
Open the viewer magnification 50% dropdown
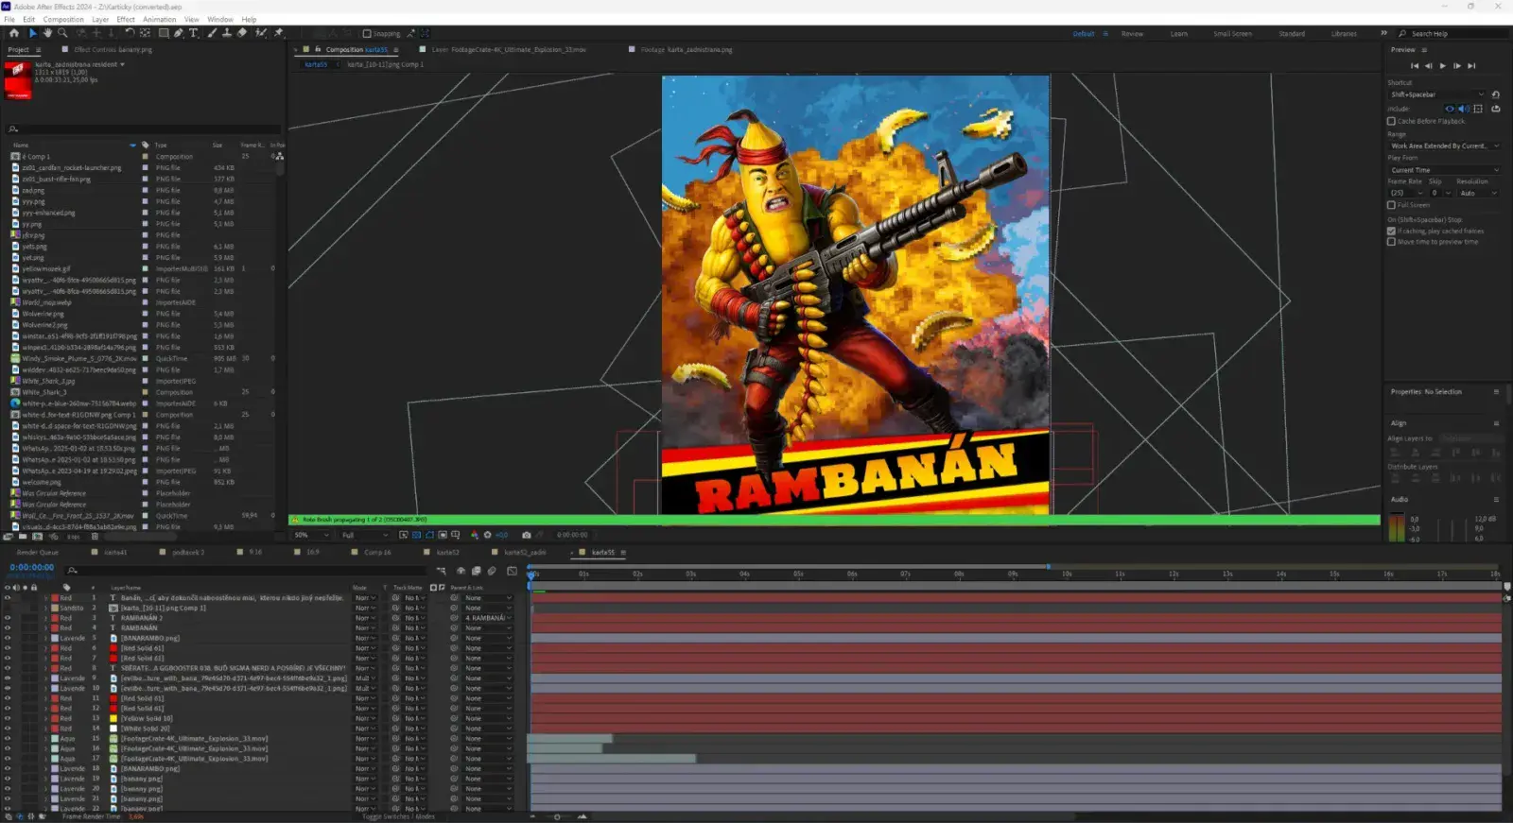point(311,535)
